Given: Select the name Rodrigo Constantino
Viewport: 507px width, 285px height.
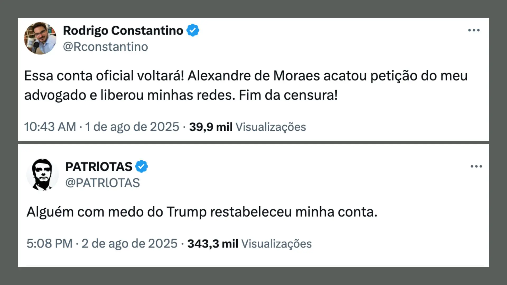Looking at the screenshot, I should pyautogui.click(x=123, y=30).
